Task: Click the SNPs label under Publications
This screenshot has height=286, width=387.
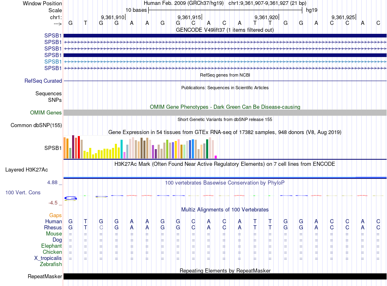Action: click(55, 100)
